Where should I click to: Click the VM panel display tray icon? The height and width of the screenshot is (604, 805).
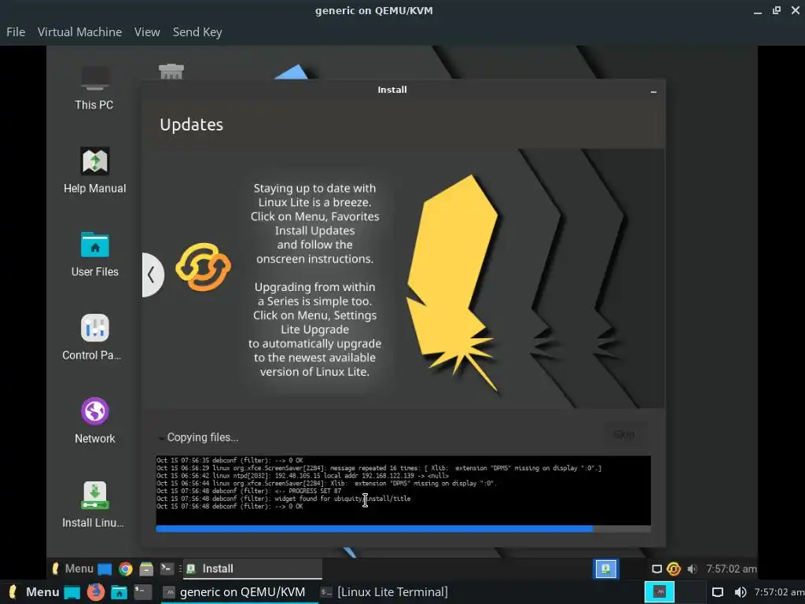tap(656, 569)
